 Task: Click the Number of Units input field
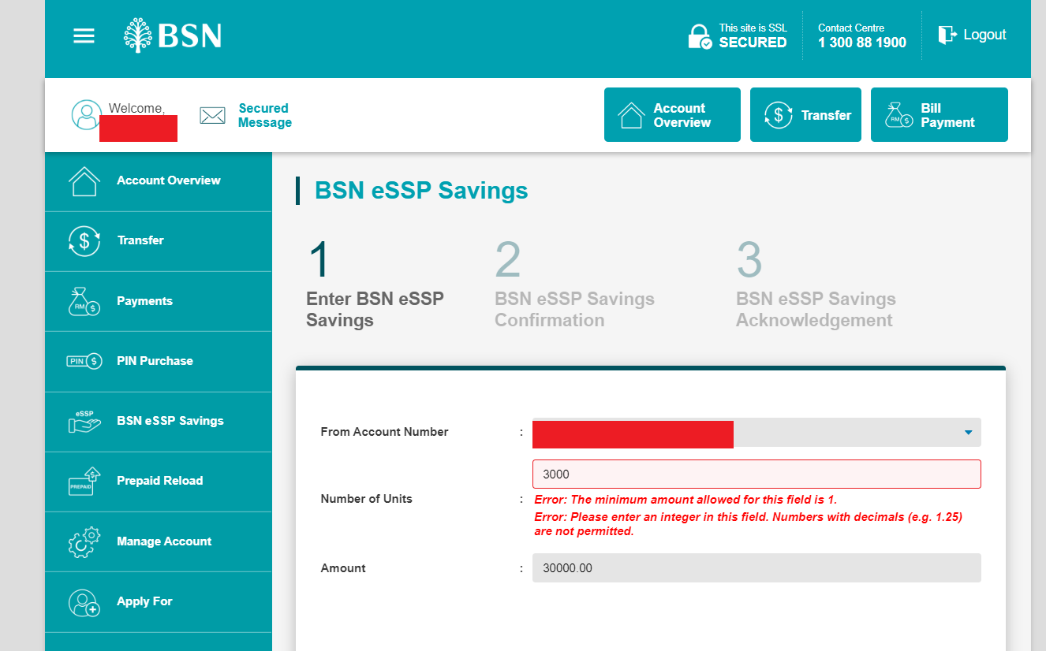click(x=756, y=474)
